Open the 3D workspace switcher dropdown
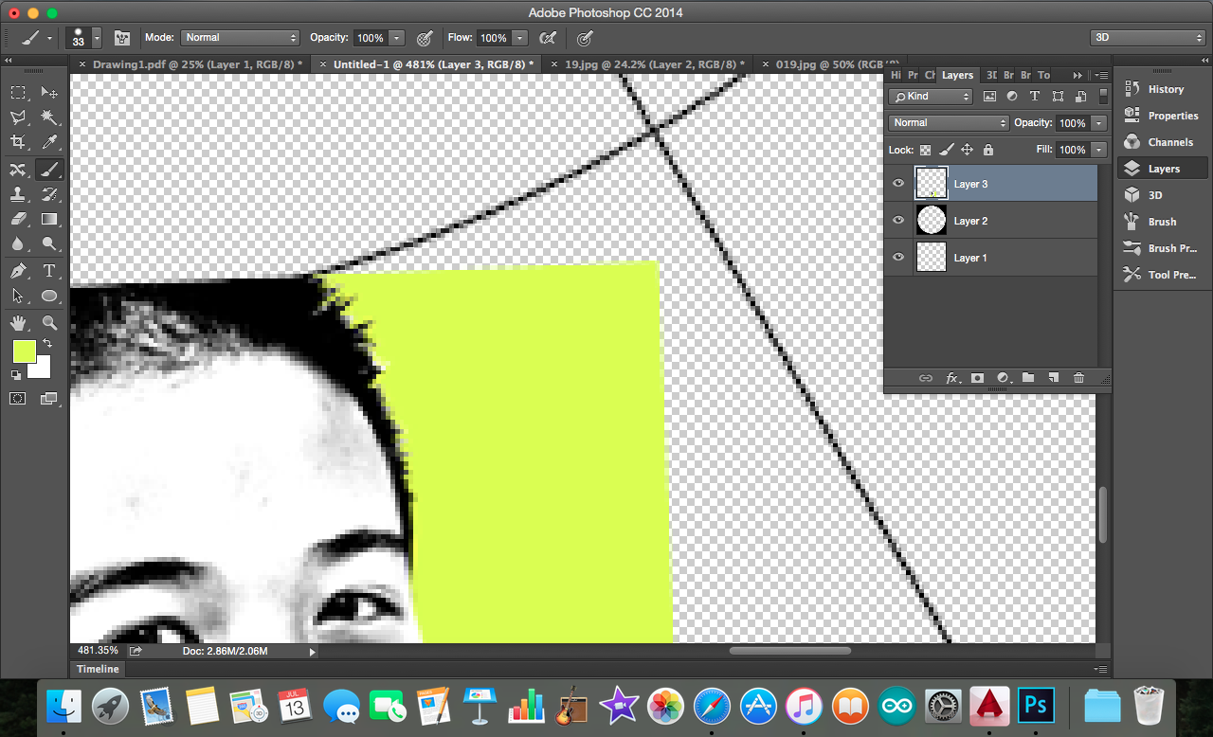The width and height of the screenshot is (1213, 737). pos(1148,38)
